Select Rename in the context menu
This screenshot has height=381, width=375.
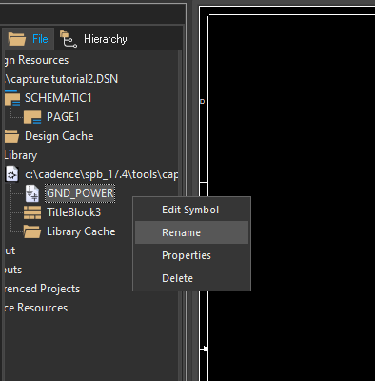click(191, 232)
